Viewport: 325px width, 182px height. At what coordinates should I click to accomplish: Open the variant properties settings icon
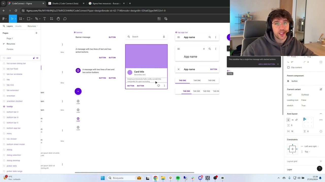321,89
